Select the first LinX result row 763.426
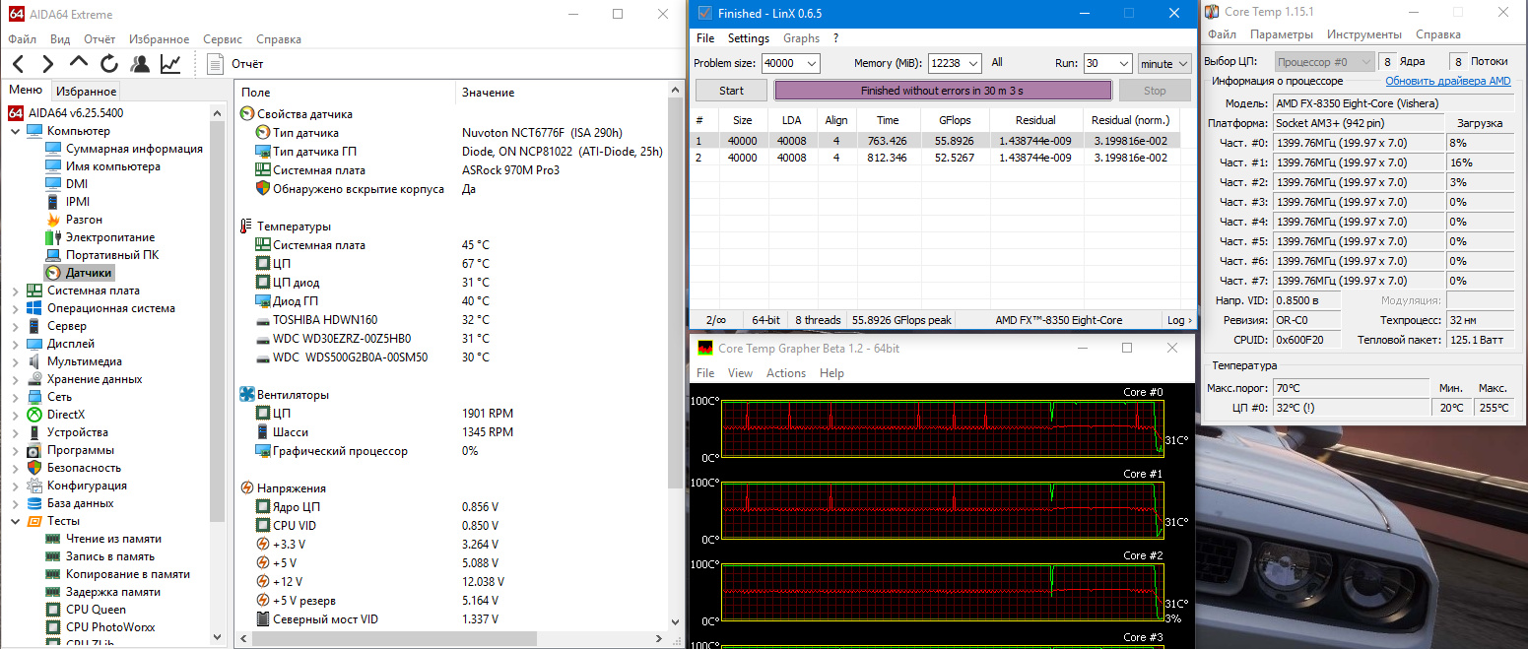Image resolution: width=1528 pixels, height=649 pixels. pos(937,141)
